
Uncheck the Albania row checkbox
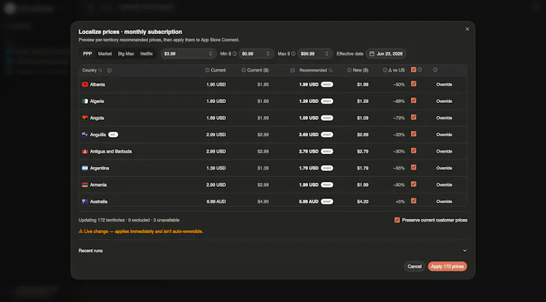coord(414,84)
